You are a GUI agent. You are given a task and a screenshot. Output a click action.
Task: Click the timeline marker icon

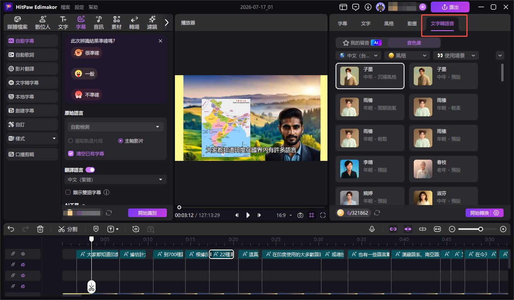(96, 229)
